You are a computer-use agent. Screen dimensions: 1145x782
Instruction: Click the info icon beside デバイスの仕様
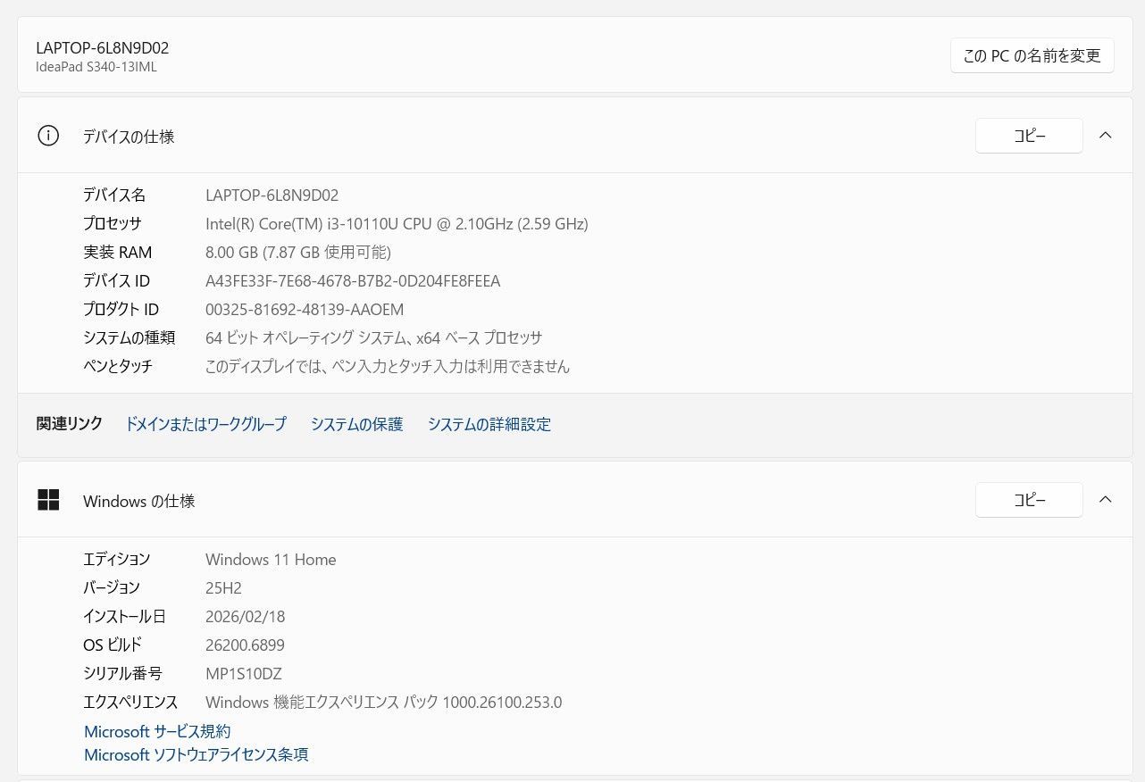pyautogui.click(x=48, y=136)
